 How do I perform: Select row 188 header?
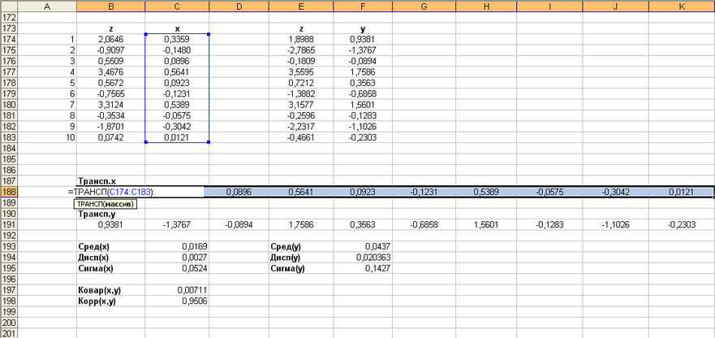[9, 192]
